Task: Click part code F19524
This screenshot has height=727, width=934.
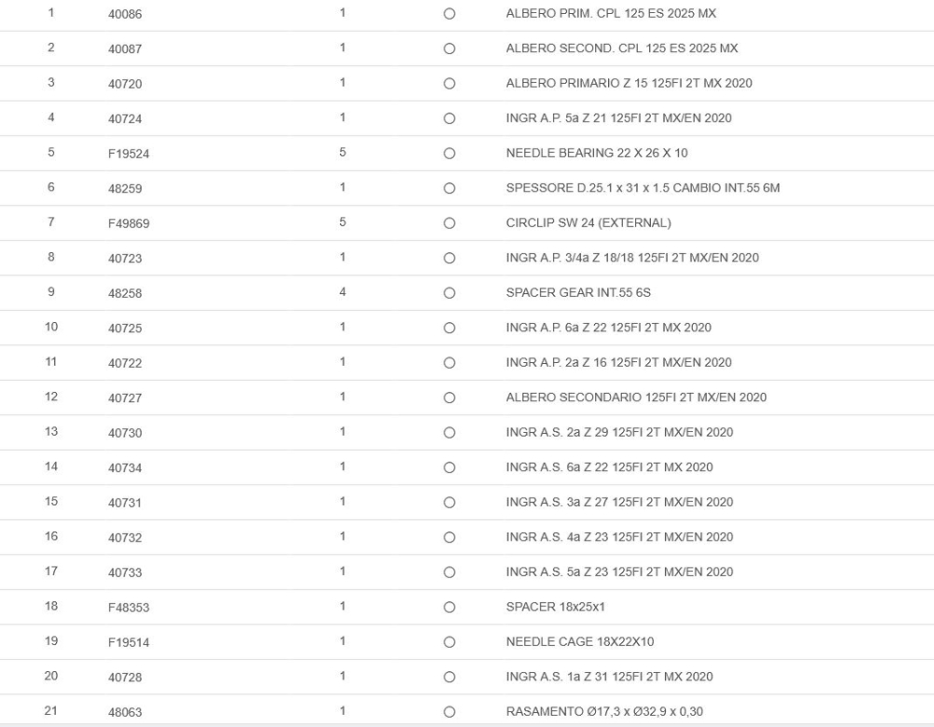Action: coord(129,154)
